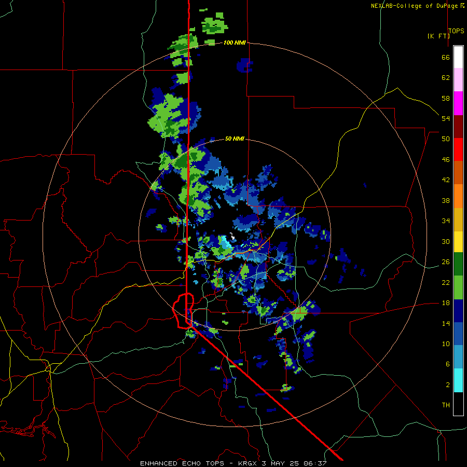The height and width of the screenshot is (467, 467).
Task: Click the legend value '66'
Action: (446, 58)
